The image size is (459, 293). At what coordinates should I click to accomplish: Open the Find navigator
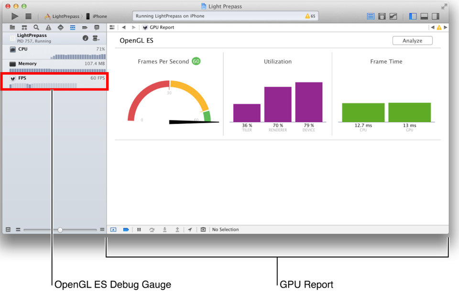point(36,28)
